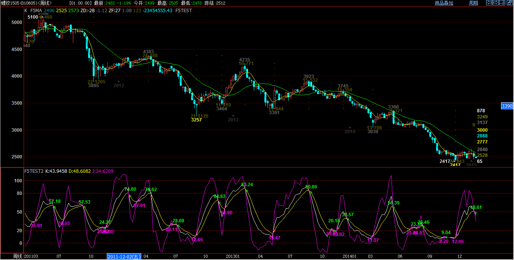Image resolution: width=514 pixels, height=260 pixels.
Task: Click the 3390 price tag on right axis
Action: coord(507,106)
